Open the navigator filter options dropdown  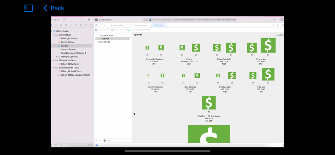(56, 145)
